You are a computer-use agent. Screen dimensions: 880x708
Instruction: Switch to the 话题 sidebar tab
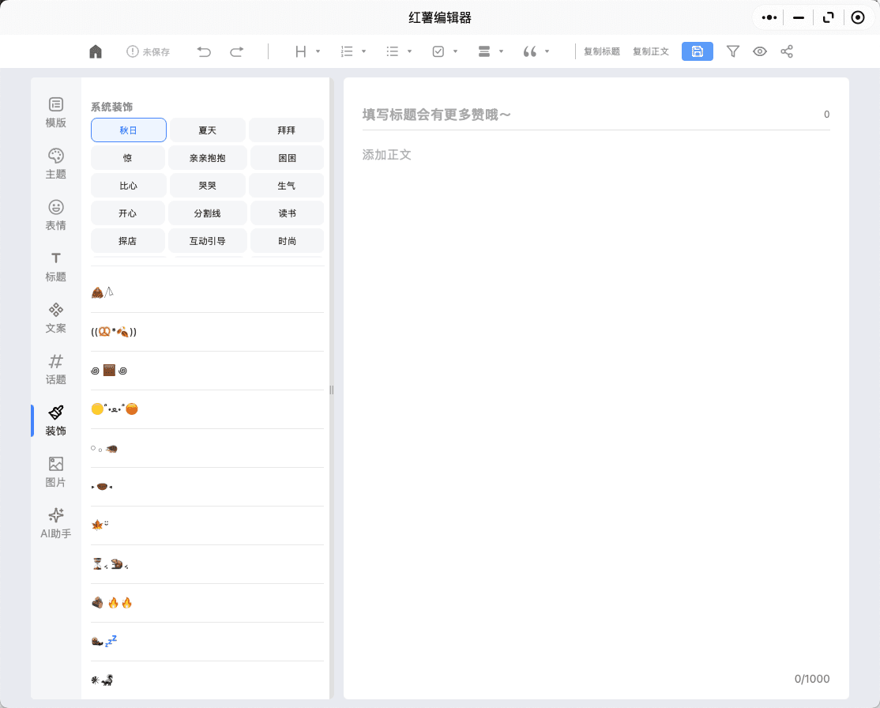pos(56,369)
